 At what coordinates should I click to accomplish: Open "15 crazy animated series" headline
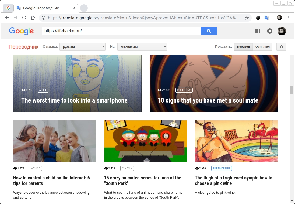click(x=143, y=181)
